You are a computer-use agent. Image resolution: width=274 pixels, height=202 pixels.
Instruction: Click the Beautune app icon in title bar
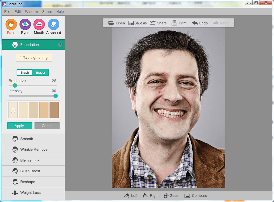[4, 4]
